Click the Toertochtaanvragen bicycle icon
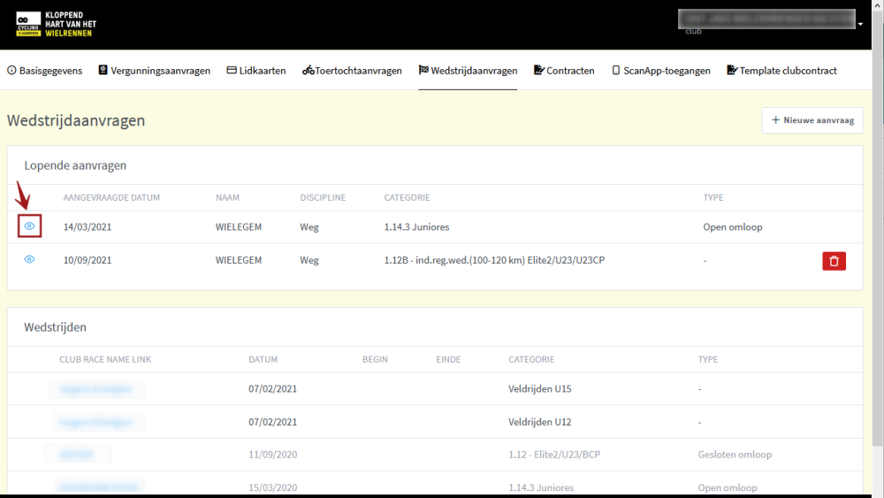The image size is (884, 498). 308,70
